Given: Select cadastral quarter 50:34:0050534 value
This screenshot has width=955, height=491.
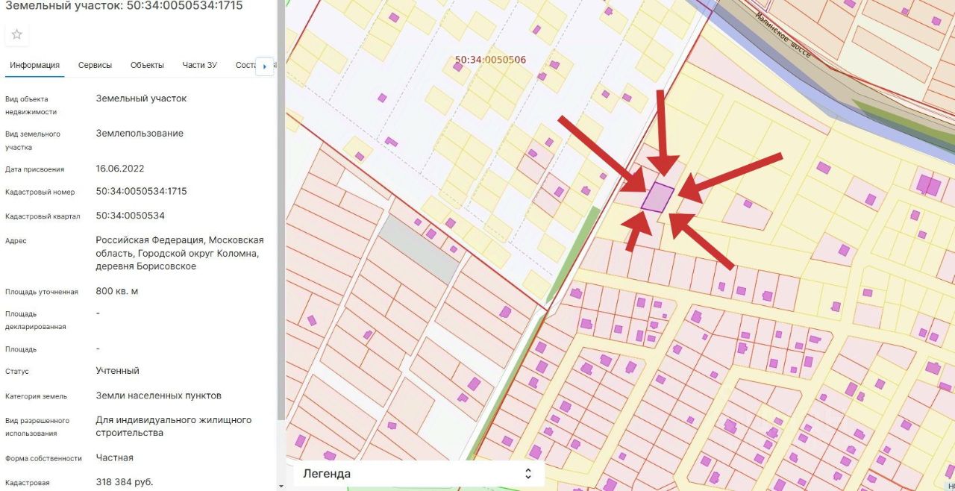Looking at the screenshot, I should (x=130, y=216).
